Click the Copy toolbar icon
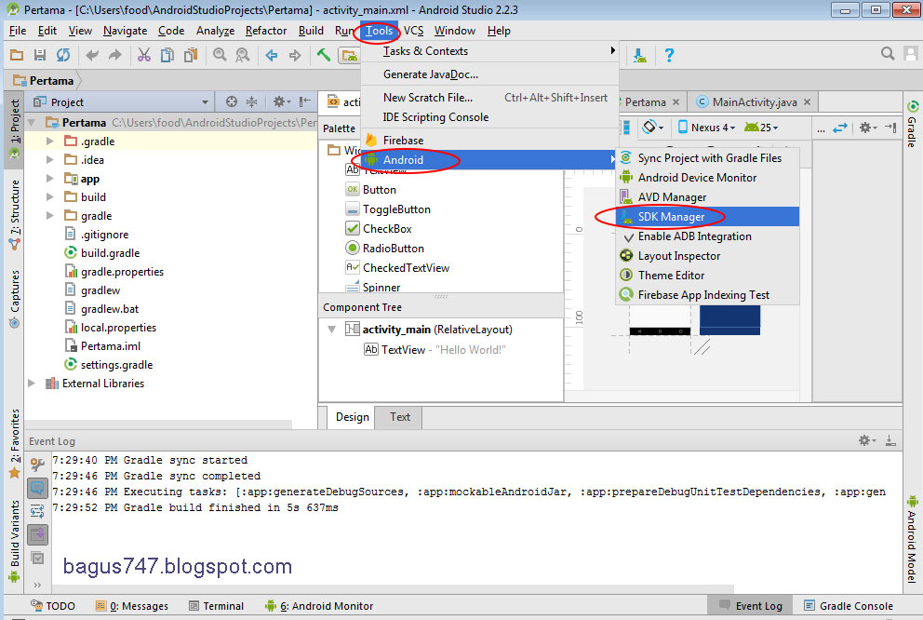The width and height of the screenshot is (923, 620). (x=167, y=55)
